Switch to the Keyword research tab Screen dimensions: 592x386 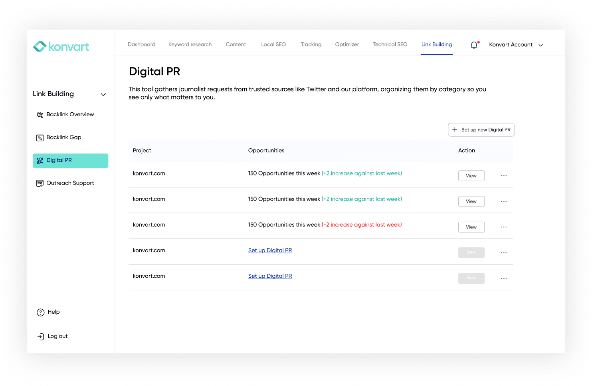[190, 44]
